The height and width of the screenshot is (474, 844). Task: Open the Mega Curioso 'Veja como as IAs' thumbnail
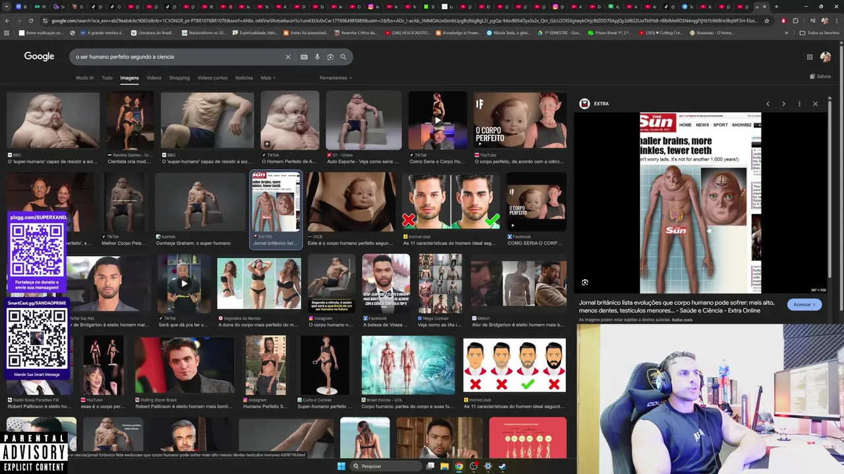[440, 284]
